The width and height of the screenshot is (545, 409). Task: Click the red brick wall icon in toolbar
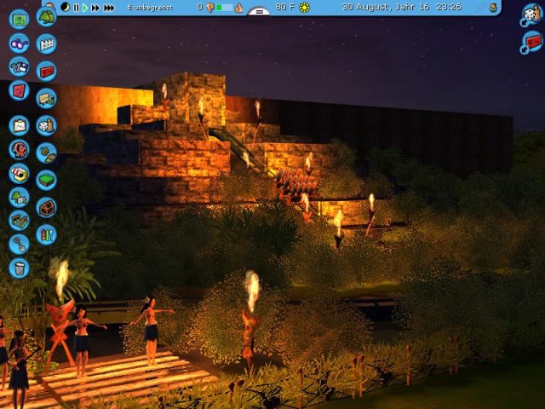pos(47,72)
